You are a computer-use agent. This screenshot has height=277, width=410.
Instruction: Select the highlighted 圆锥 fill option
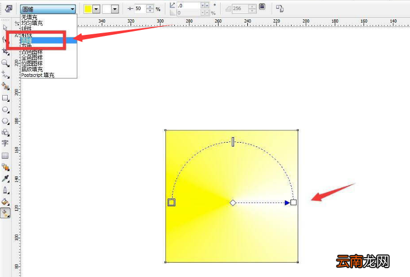click(x=49, y=40)
